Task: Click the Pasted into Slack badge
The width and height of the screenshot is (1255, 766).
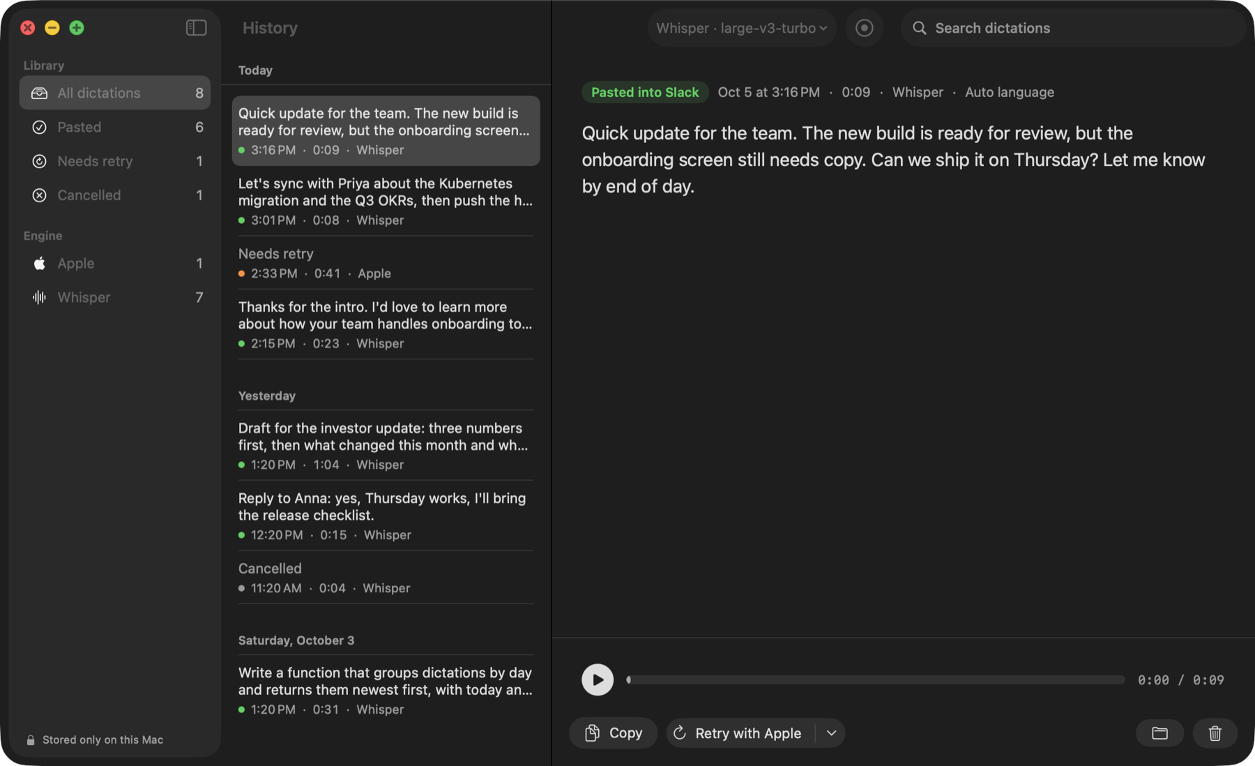Action: pos(645,92)
